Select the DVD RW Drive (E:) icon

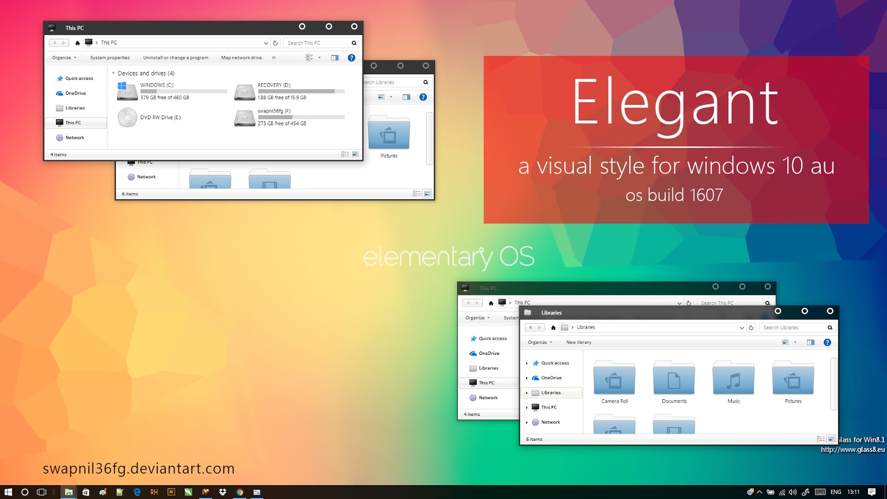[128, 118]
